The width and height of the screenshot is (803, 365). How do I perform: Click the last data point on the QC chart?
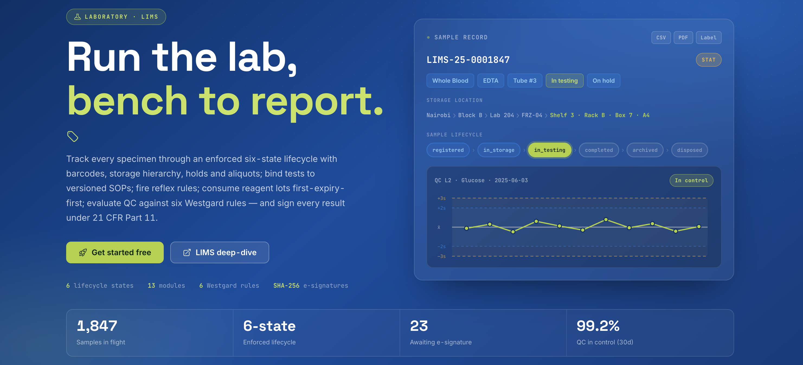pyautogui.click(x=699, y=227)
